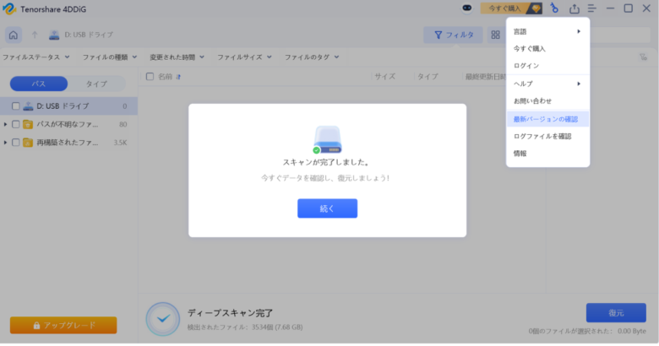Switch to grid view icon
The width and height of the screenshot is (659, 346).
[x=495, y=35]
